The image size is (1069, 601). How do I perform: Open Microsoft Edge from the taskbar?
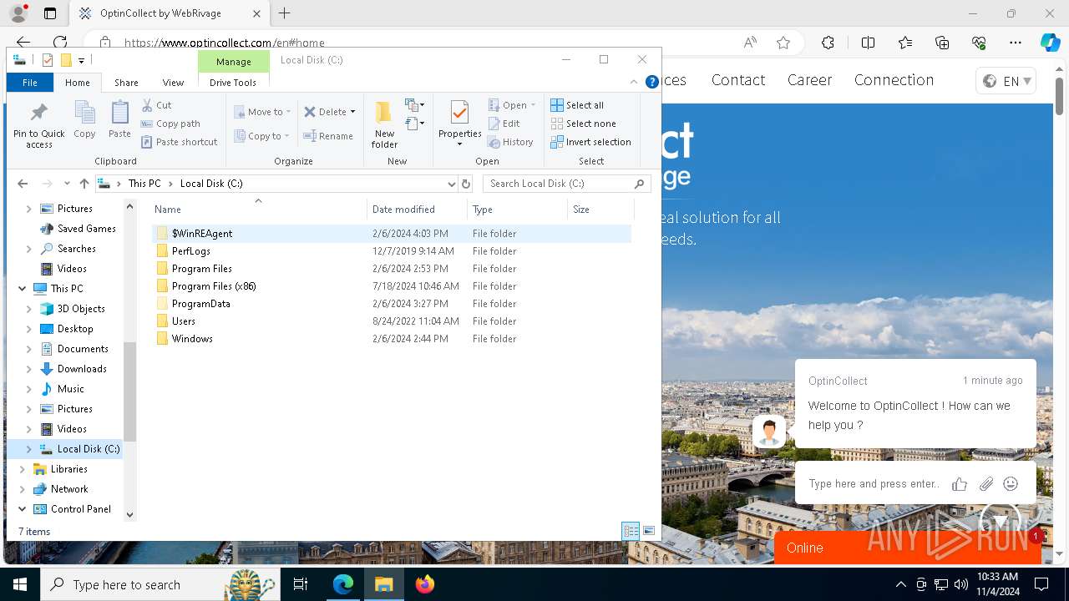343,584
